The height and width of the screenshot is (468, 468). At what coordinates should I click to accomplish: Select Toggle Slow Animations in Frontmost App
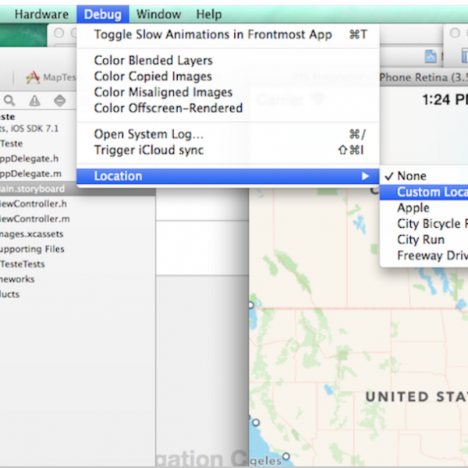point(228,34)
